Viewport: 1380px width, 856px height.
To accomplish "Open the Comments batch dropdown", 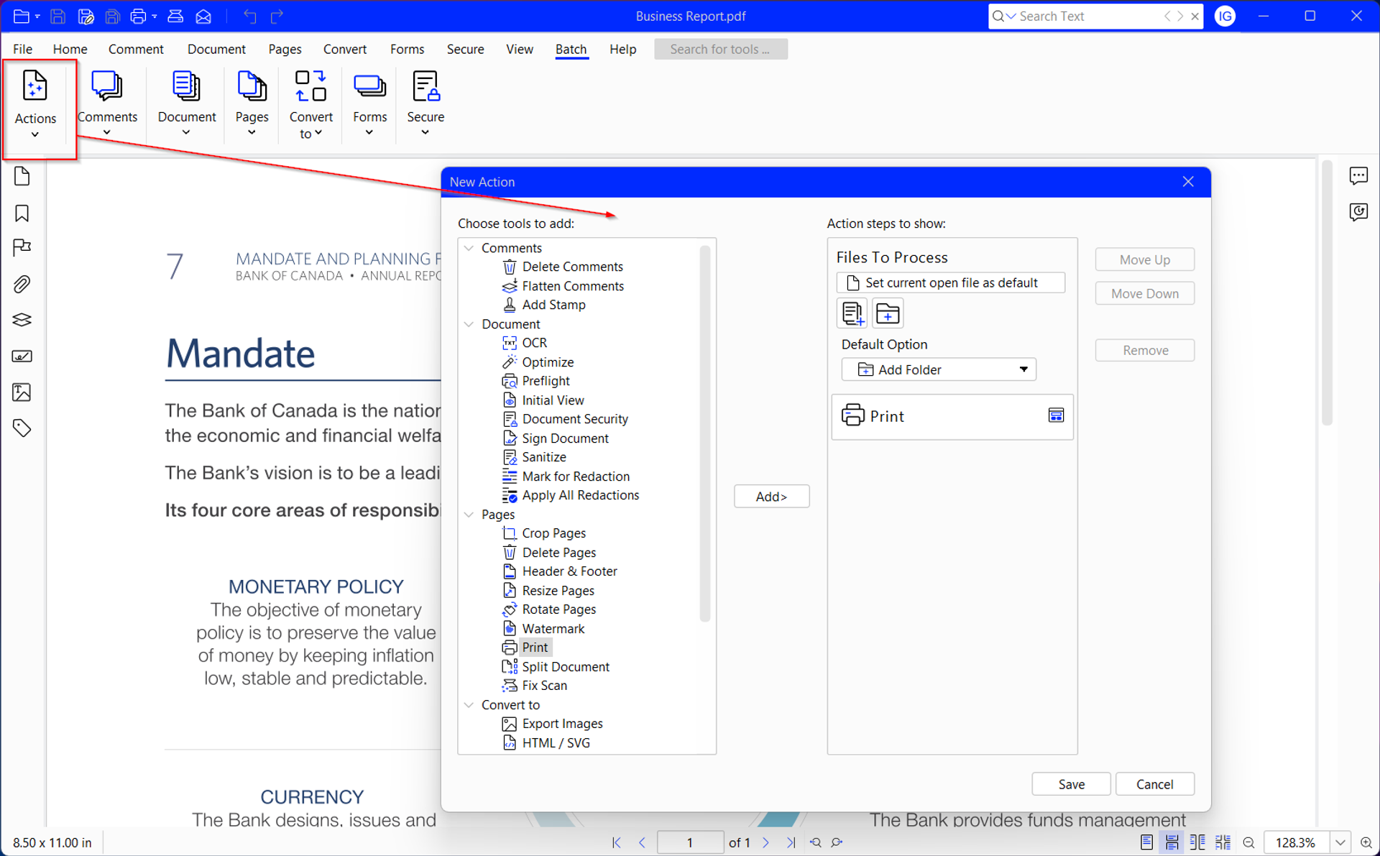I will coord(107,103).
